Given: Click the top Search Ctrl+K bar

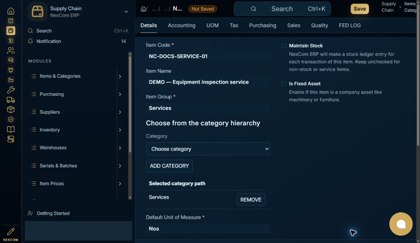Looking at the screenshot, I should 282,9.
